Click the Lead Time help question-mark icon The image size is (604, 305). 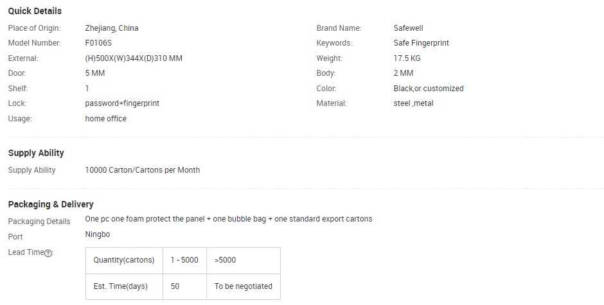(x=48, y=253)
